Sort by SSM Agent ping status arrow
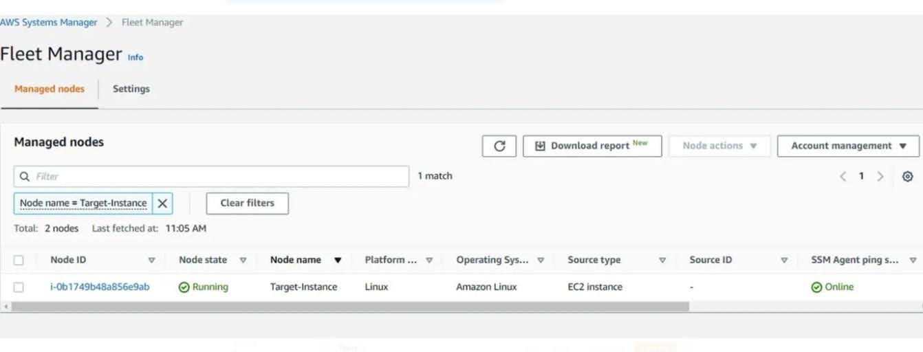 913,261
